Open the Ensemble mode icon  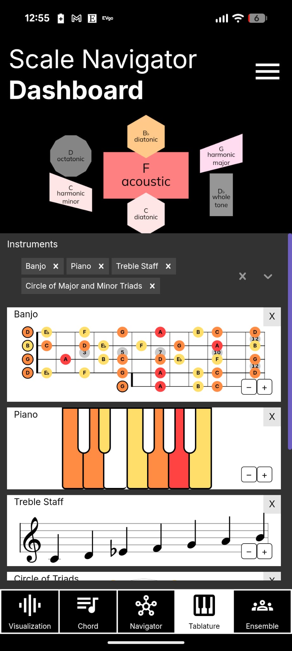coord(262,610)
